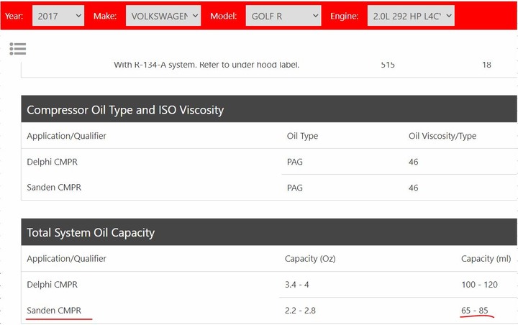The image size is (518, 325).
Task: Open the Make dropdown showing VOLKSWAGEN
Action: click(x=163, y=16)
